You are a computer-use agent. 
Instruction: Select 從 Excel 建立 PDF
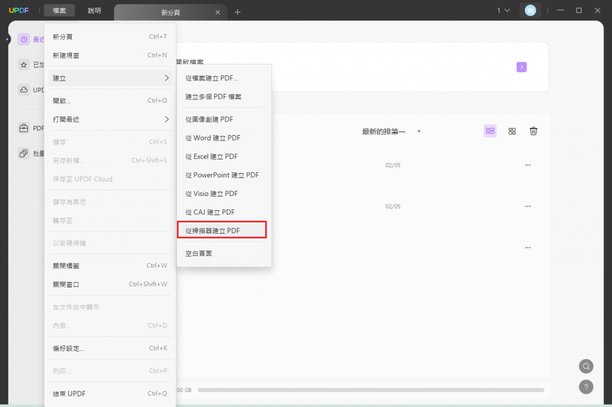point(224,157)
